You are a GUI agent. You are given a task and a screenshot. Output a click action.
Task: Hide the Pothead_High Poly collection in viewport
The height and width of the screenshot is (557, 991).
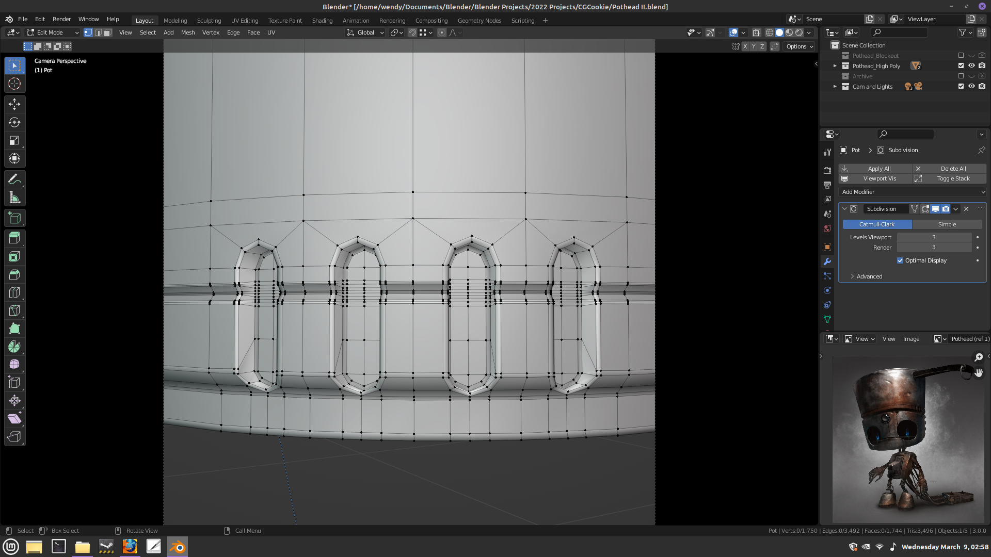pos(971,65)
